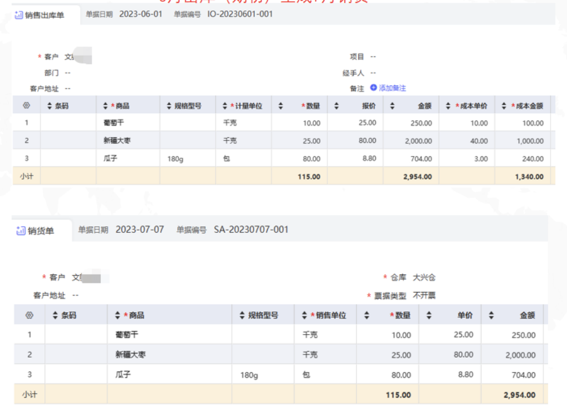Sort 计量单位 column in 销售出库单 table
The width and height of the screenshot is (567, 405).
pos(225,106)
